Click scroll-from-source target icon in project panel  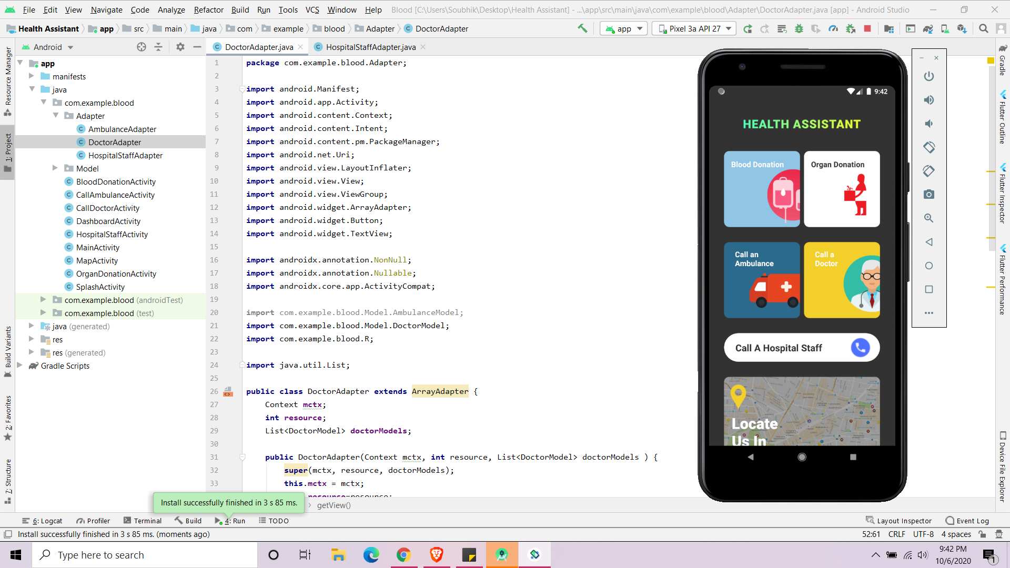(141, 47)
